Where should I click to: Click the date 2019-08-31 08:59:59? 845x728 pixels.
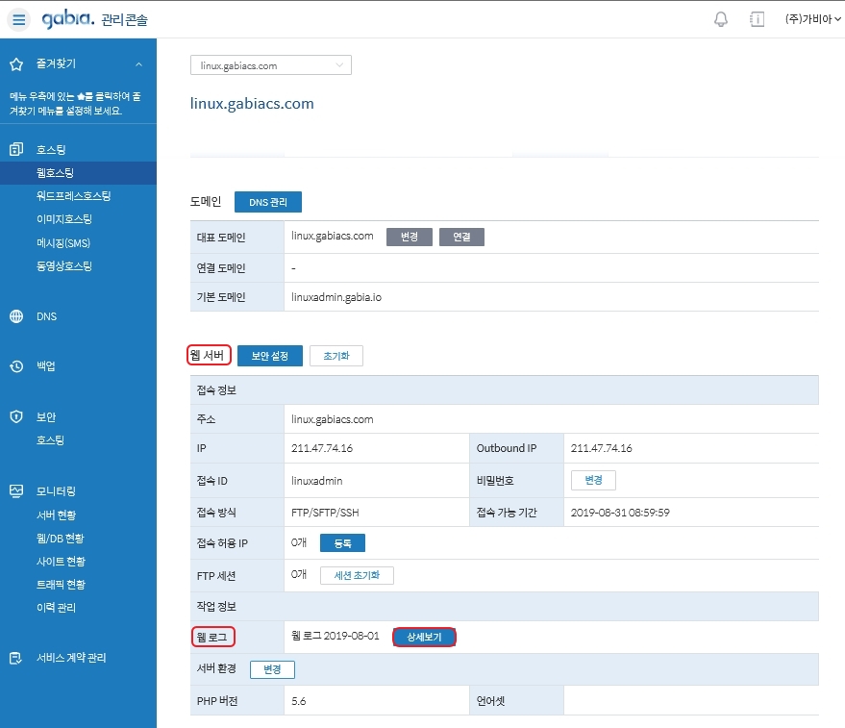tap(620, 513)
